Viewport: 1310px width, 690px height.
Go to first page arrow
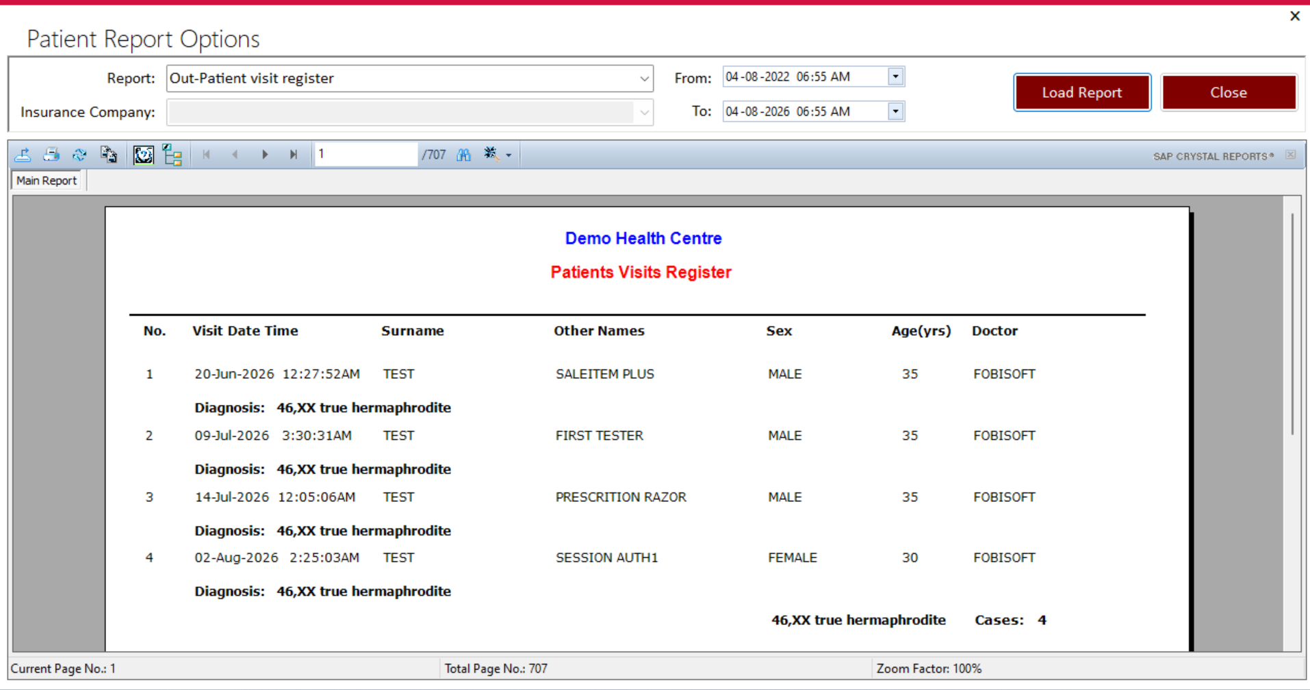pos(206,155)
